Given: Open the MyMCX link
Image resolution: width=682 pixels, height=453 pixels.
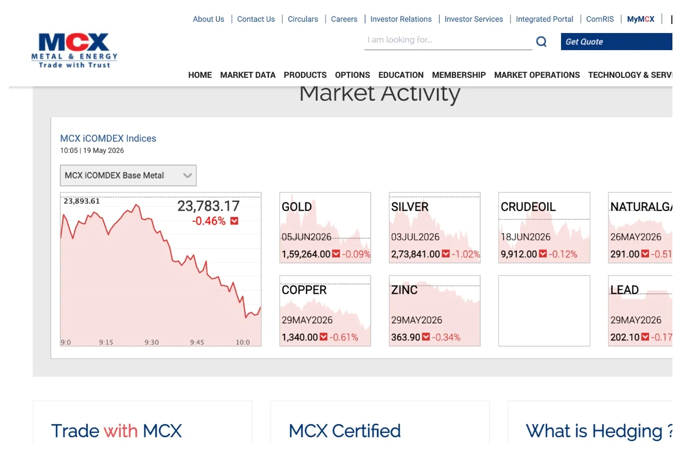Looking at the screenshot, I should pyautogui.click(x=640, y=19).
